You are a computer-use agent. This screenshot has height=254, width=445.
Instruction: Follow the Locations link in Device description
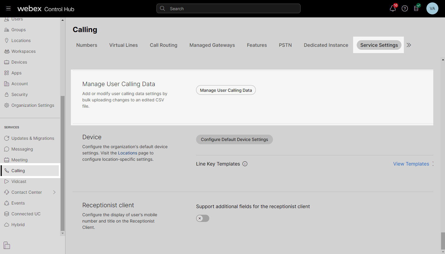pos(128,153)
